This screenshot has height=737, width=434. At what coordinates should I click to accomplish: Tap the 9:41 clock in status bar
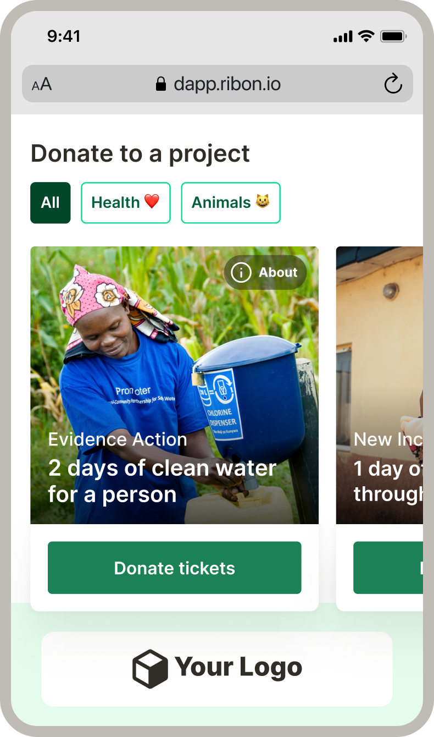pos(64,36)
